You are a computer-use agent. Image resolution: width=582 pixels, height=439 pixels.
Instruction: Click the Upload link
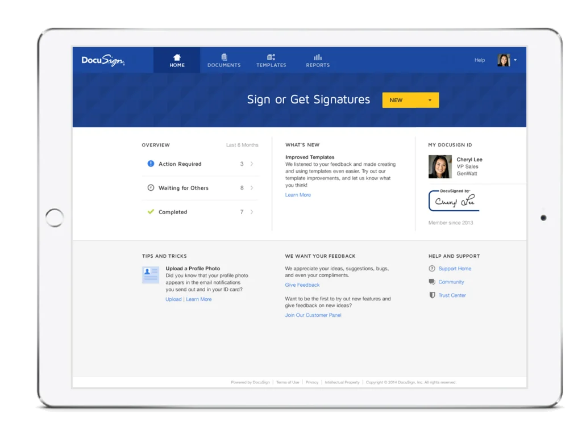(x=173, y=299)
